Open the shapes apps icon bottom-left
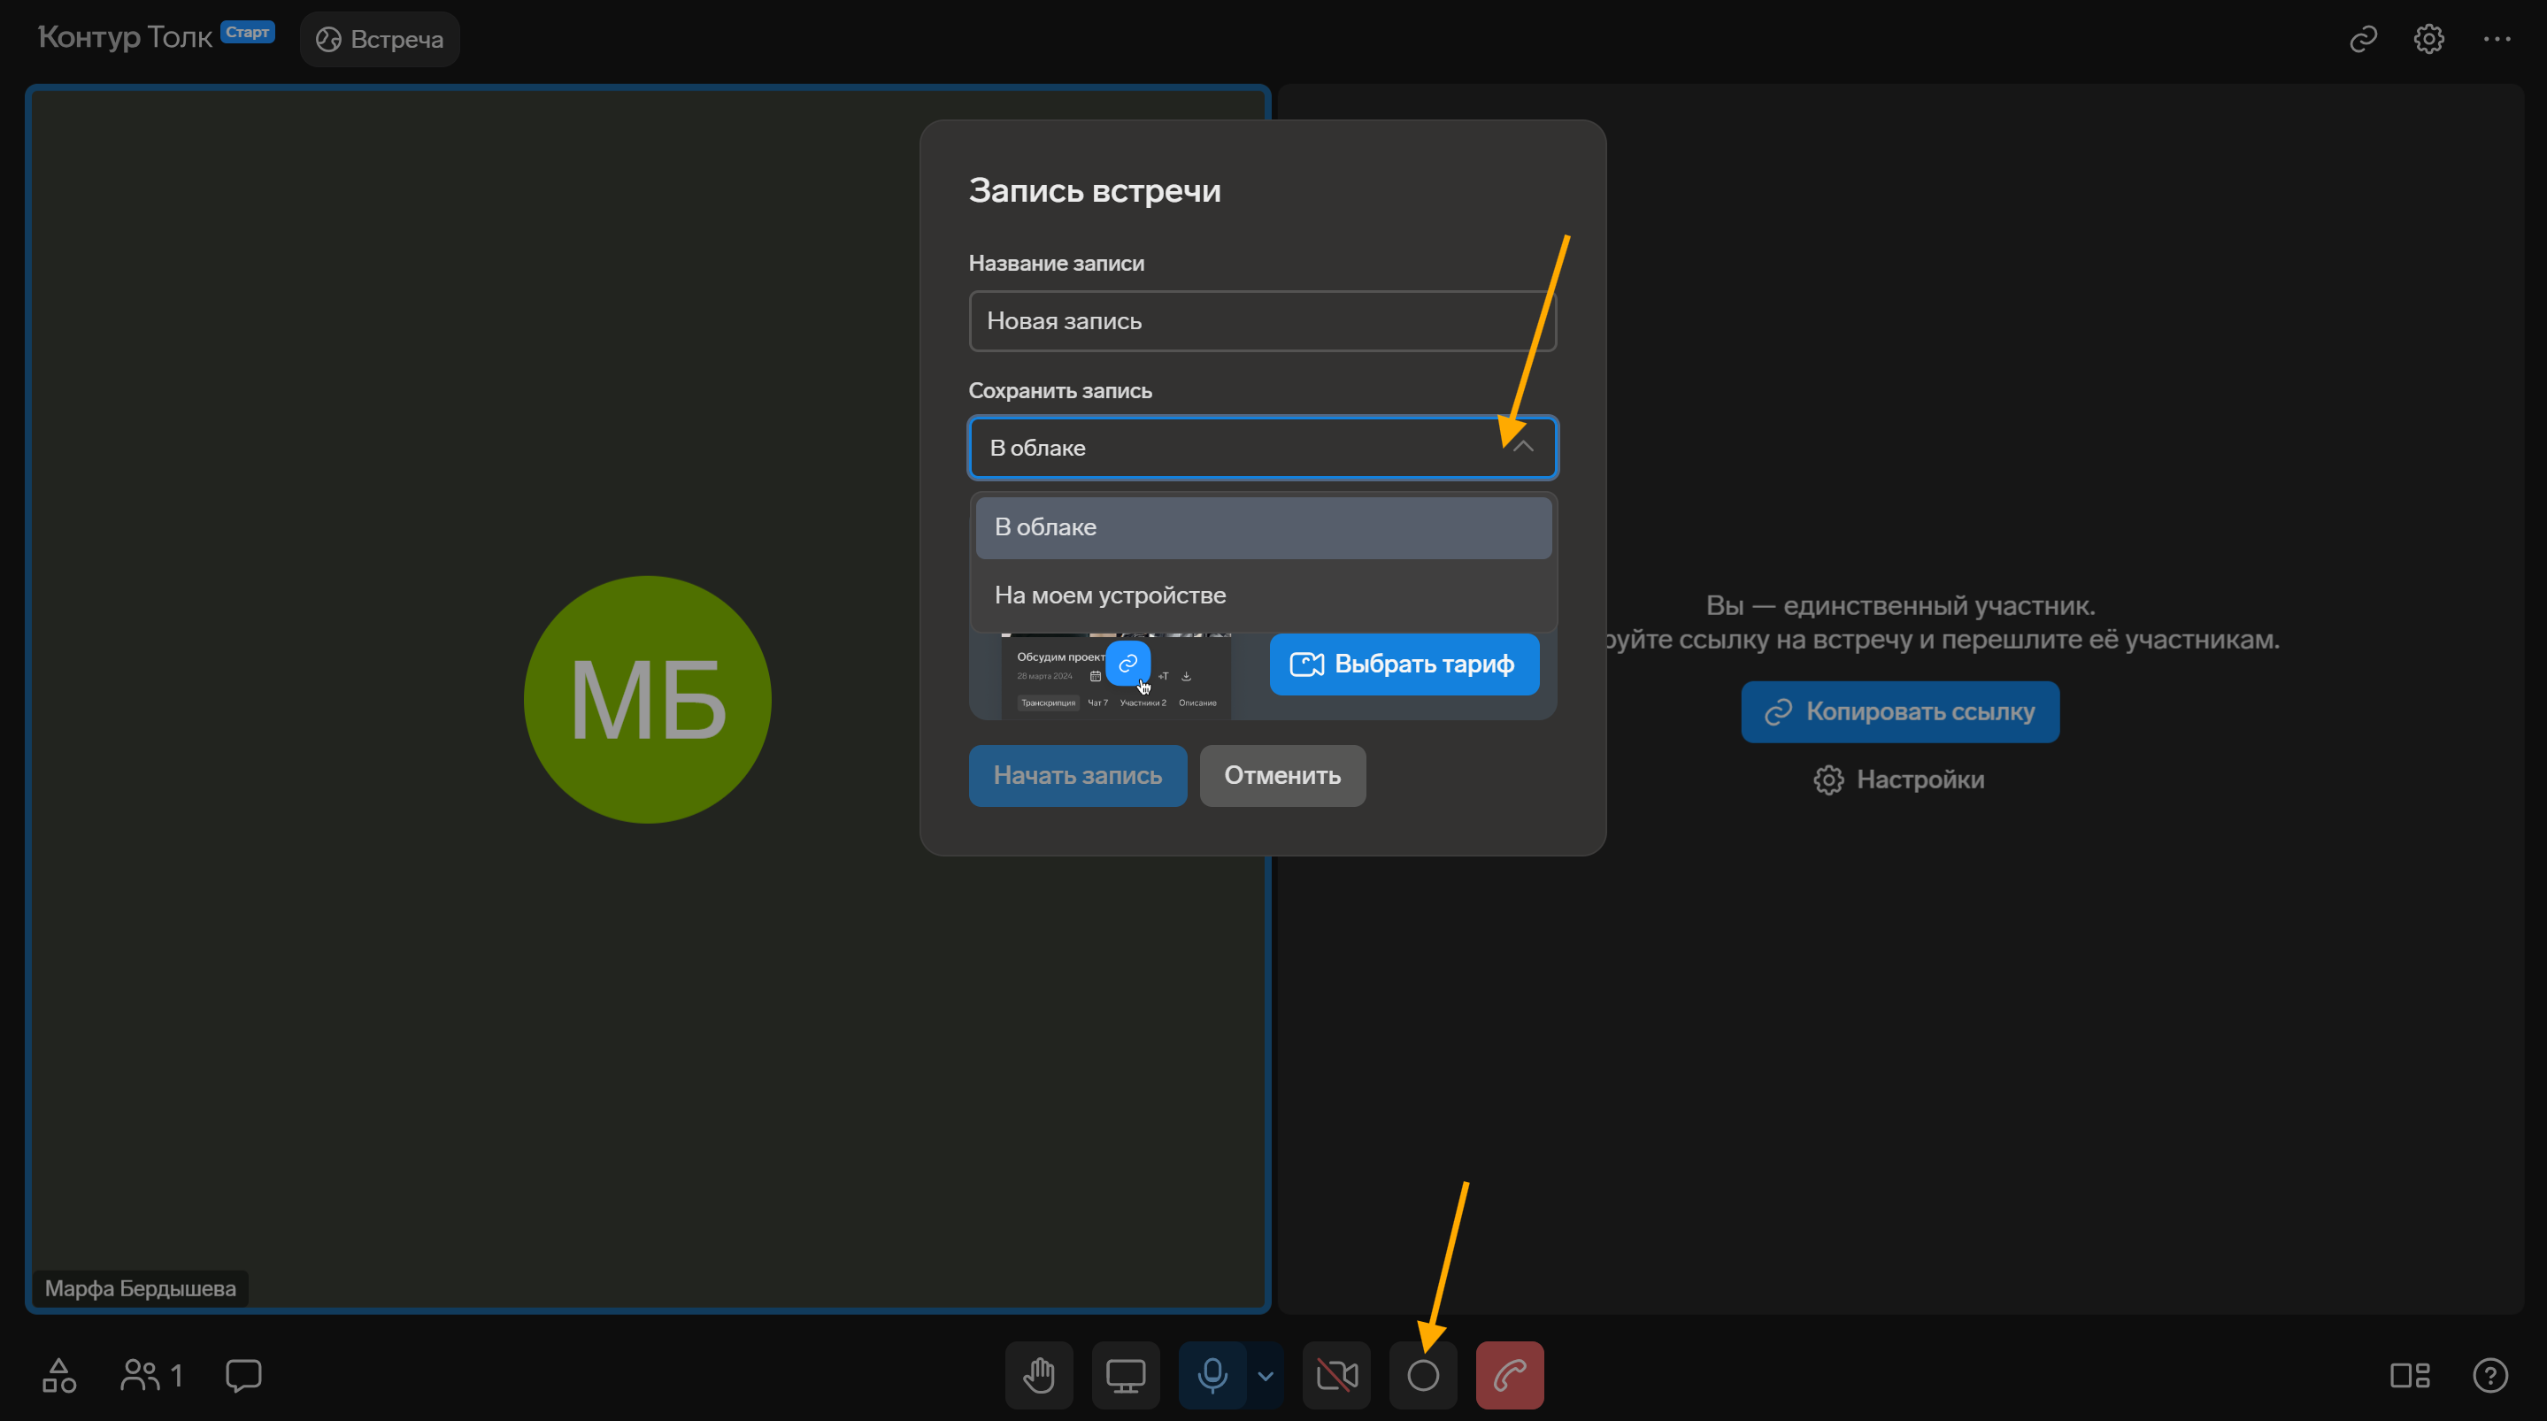The width and height of the screenshot is (2547, 1421). pyautogui.click(x=59, y=1374)
